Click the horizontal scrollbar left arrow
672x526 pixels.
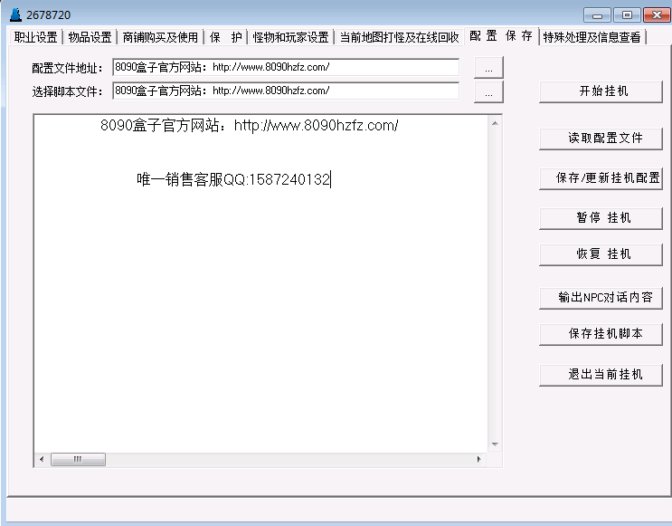42,460
